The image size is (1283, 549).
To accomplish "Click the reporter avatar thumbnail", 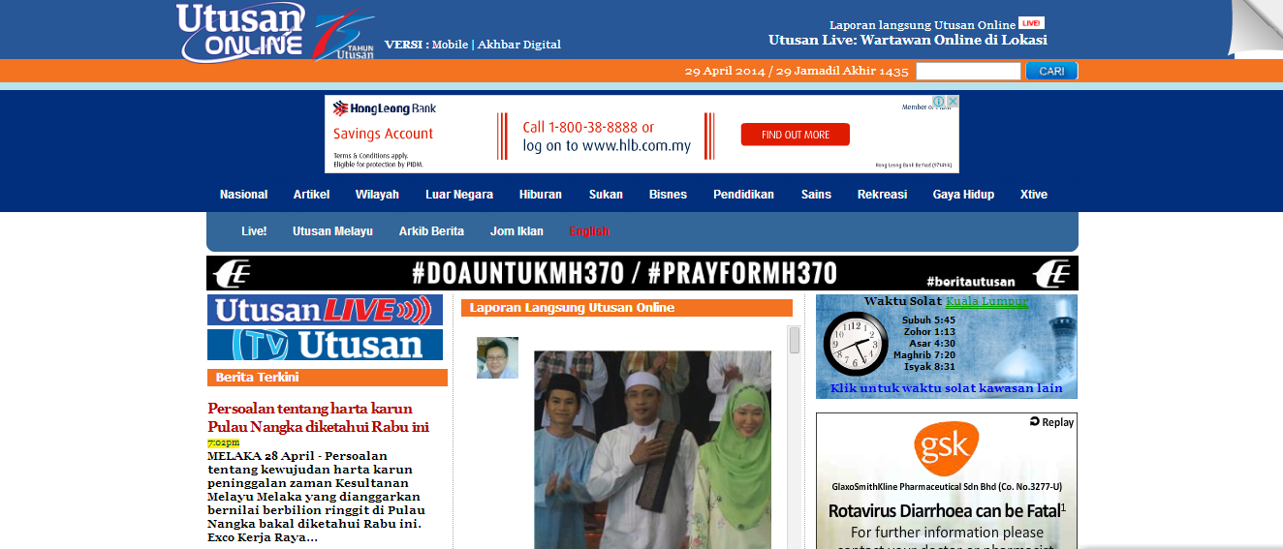I will (x=497, y=357).
